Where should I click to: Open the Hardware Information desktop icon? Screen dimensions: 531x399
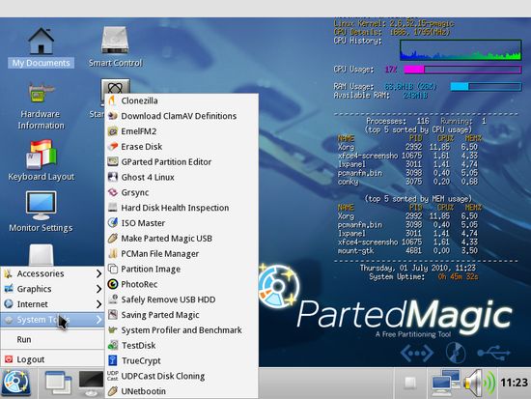pyautogui.click(x=41, y=105)
